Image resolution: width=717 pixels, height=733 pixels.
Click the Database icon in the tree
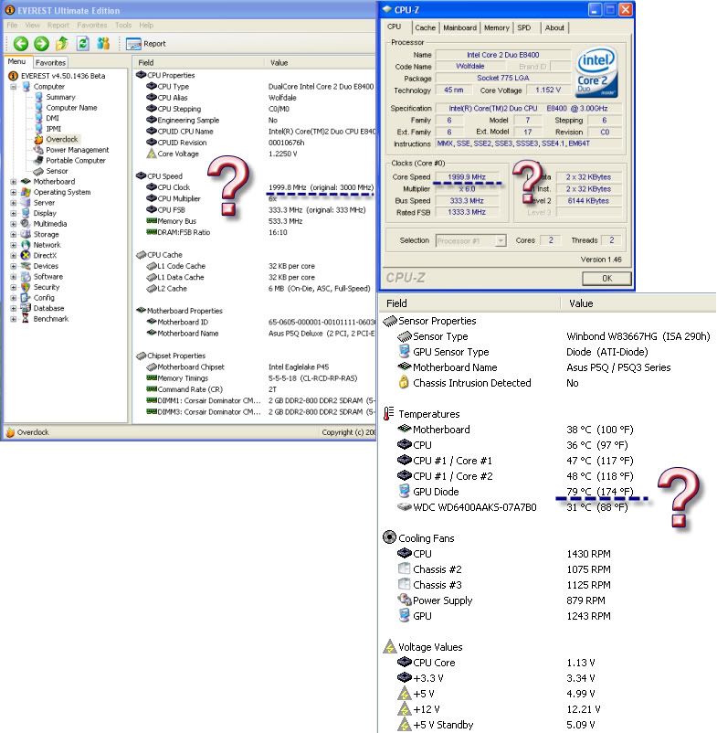pyautogui.click(x=26, y=308)
